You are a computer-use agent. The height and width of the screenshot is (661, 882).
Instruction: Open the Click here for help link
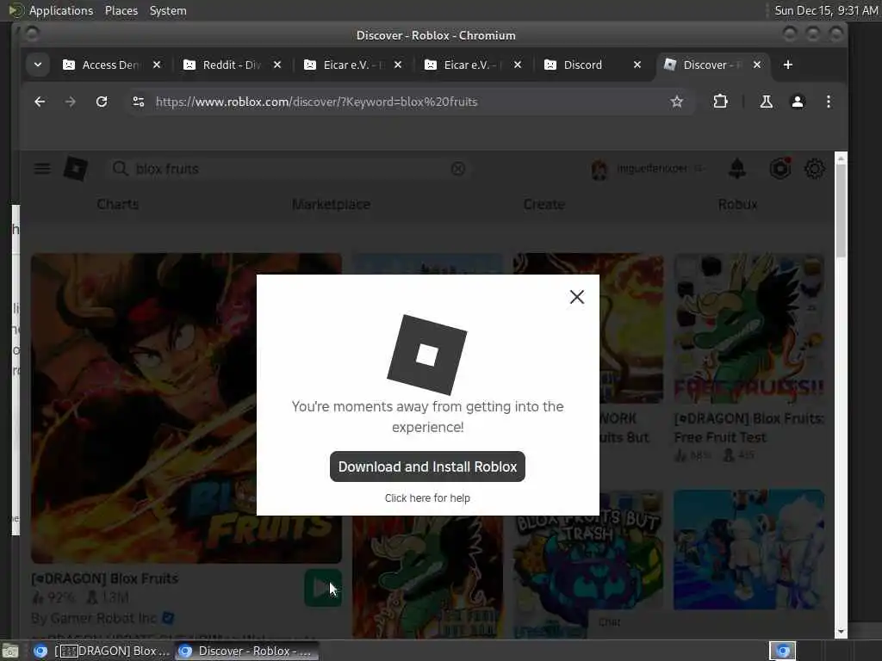point(427,498)
